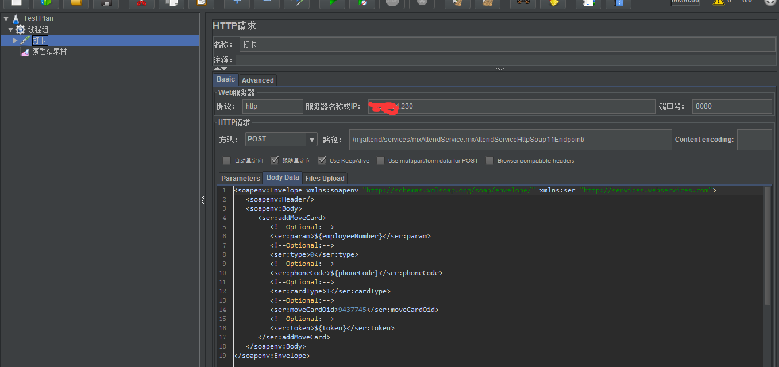Select 察看结果树 in the tree
This screenshot has width=779, height=367.
pyautogui.click(x=49, y=52)
